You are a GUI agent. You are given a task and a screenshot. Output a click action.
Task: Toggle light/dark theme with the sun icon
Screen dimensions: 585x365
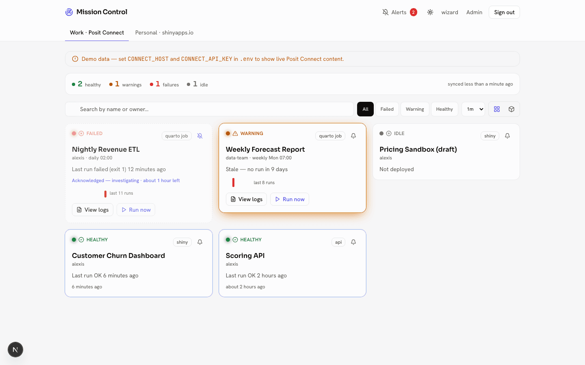(430, 12)
